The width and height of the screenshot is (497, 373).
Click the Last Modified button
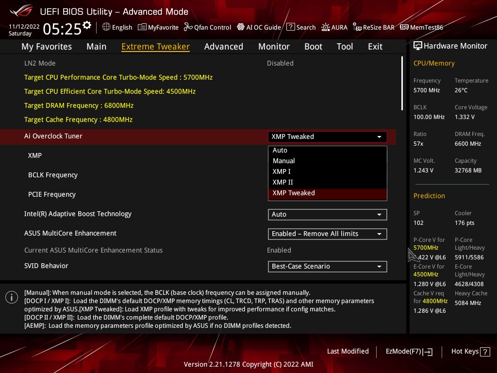click(x=348, y=351)
